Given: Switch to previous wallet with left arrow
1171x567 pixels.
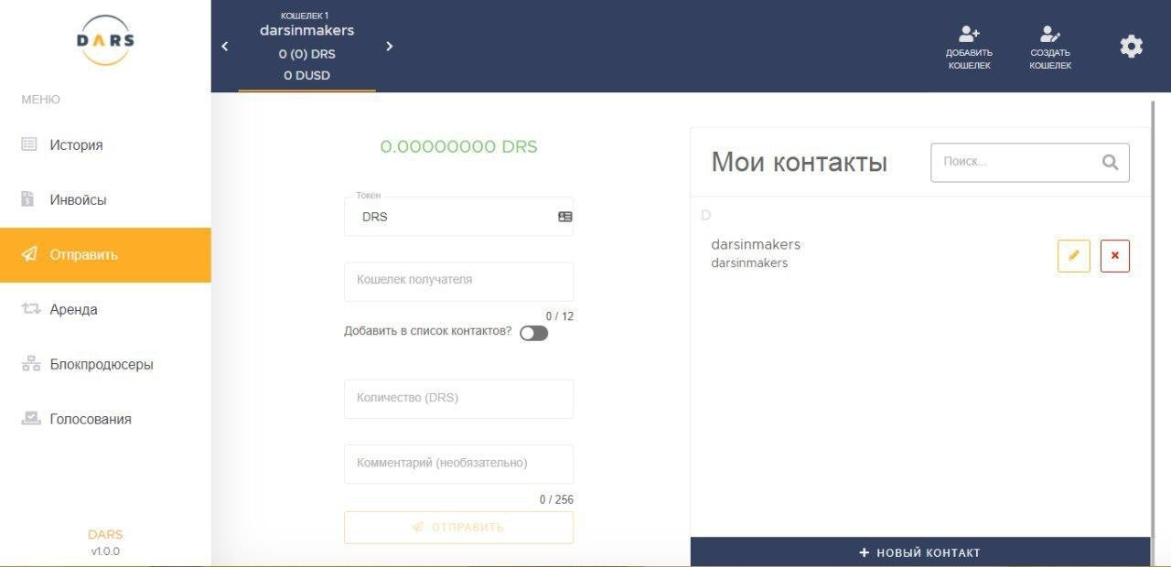Looking at the screenshot, I should pyautogui.click(x=225, y=46).
